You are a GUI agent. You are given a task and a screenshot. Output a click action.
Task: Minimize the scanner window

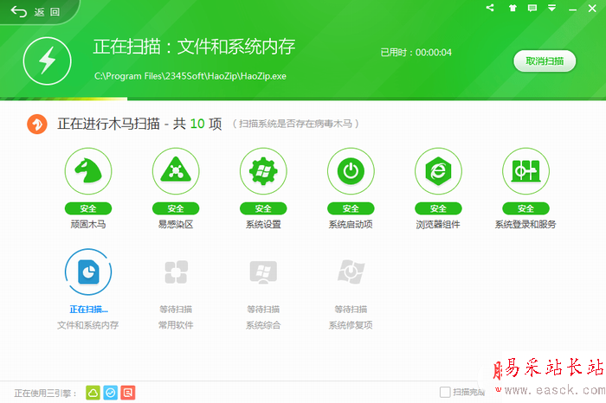tap(572, 9)
